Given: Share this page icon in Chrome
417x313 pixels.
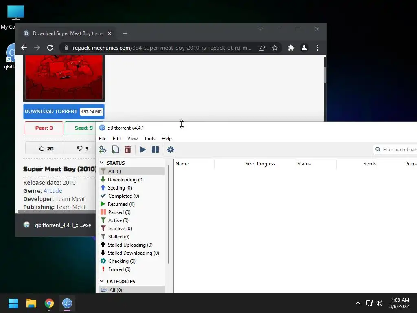Looking at the screenshot, I should pos(262,48).
